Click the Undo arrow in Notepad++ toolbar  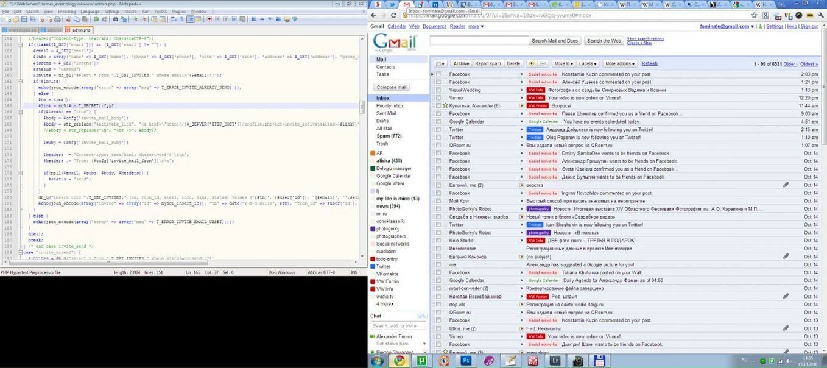96,19
